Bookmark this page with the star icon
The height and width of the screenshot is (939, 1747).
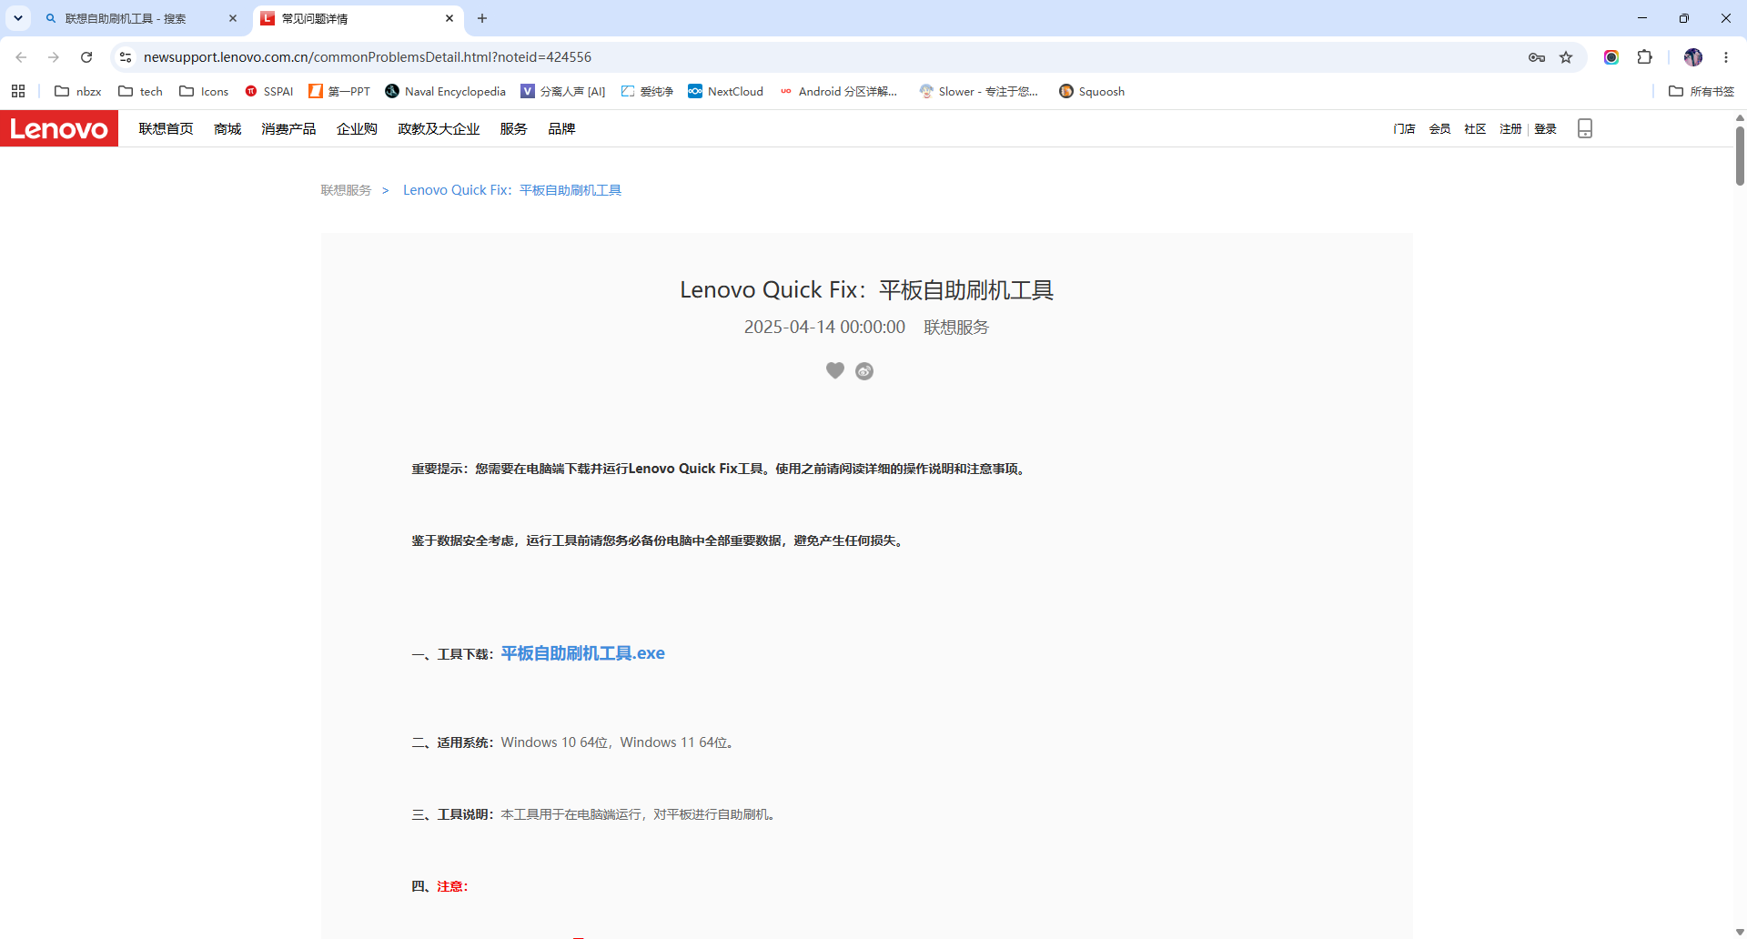tap(1566, 57)
